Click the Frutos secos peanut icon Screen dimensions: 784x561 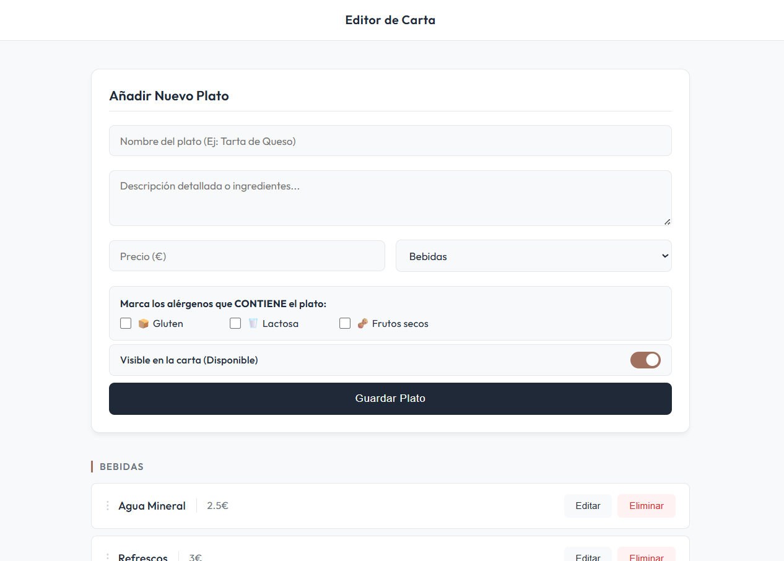(362, 323)
